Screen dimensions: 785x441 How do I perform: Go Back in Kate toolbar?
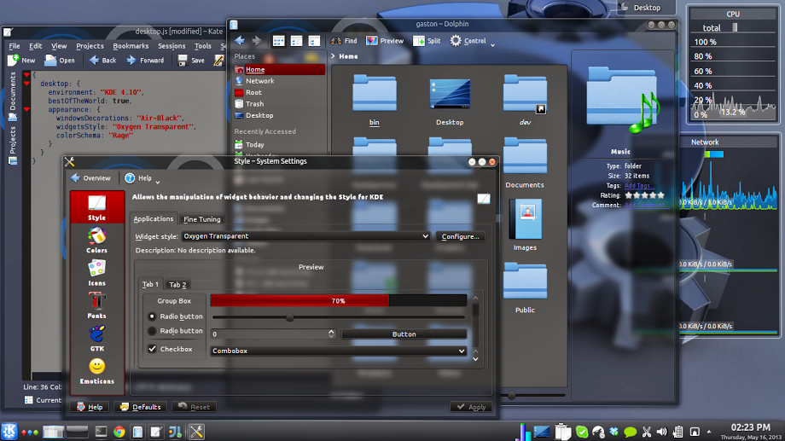[102, 60]
